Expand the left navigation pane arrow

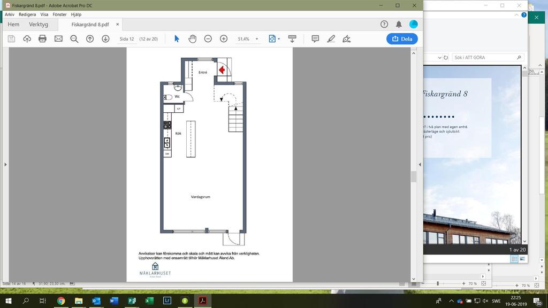(x=5, y=165)
